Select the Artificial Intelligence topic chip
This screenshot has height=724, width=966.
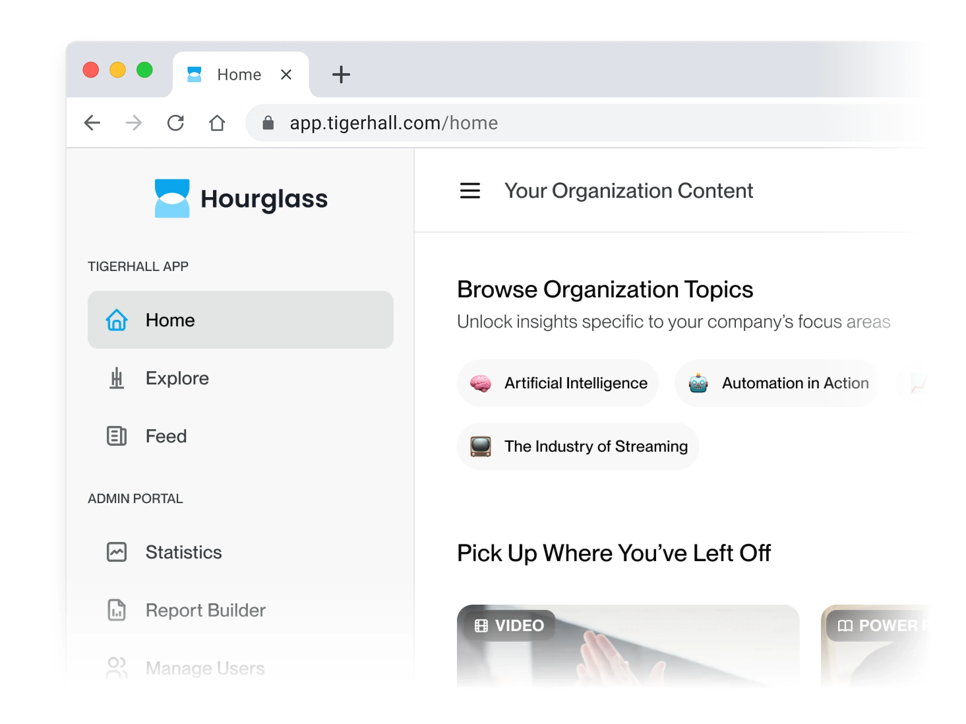pos(558,383)
